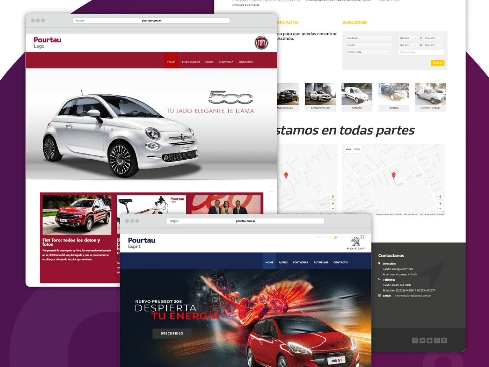Zoom in on the left map
The image size is (489, 367).
tap(333, 203)
